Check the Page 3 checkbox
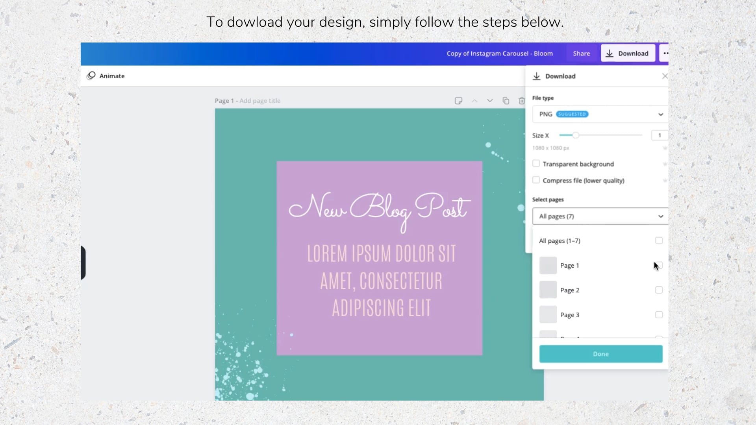 659,315
